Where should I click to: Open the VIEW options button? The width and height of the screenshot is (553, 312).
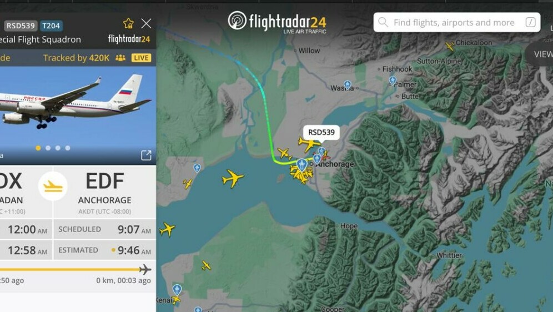coord(541,54)
